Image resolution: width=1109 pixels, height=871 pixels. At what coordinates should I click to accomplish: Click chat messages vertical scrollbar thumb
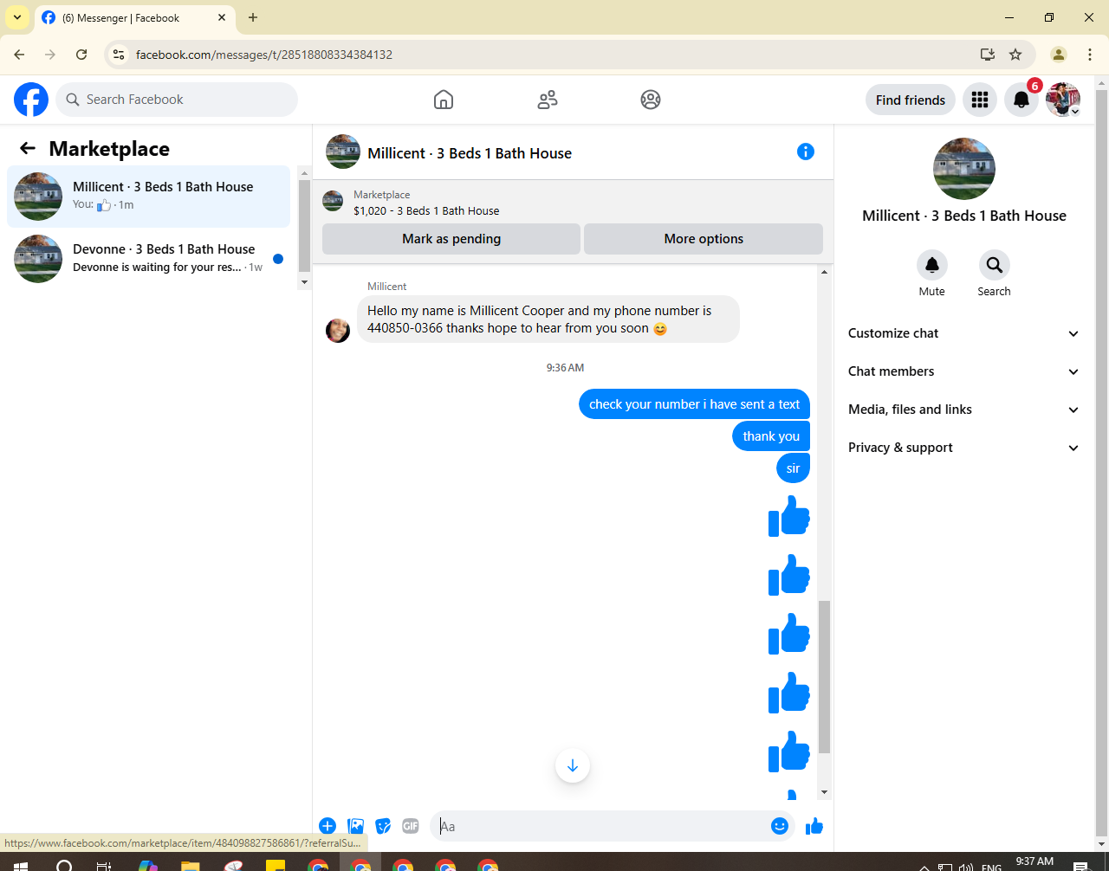pyautogui.click(x=824, y=676)
